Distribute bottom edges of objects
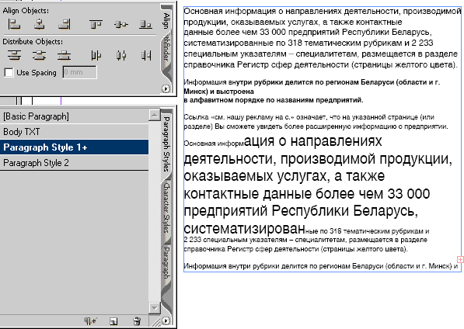 [x=65, y=55]
